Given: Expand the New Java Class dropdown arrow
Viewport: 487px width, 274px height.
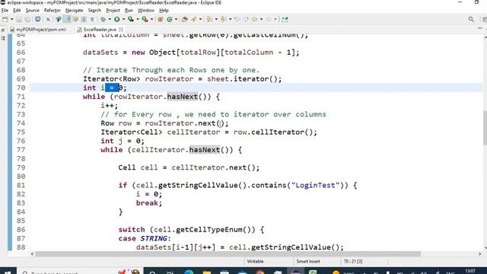Looking at the screenshot, I should (176, 19).
